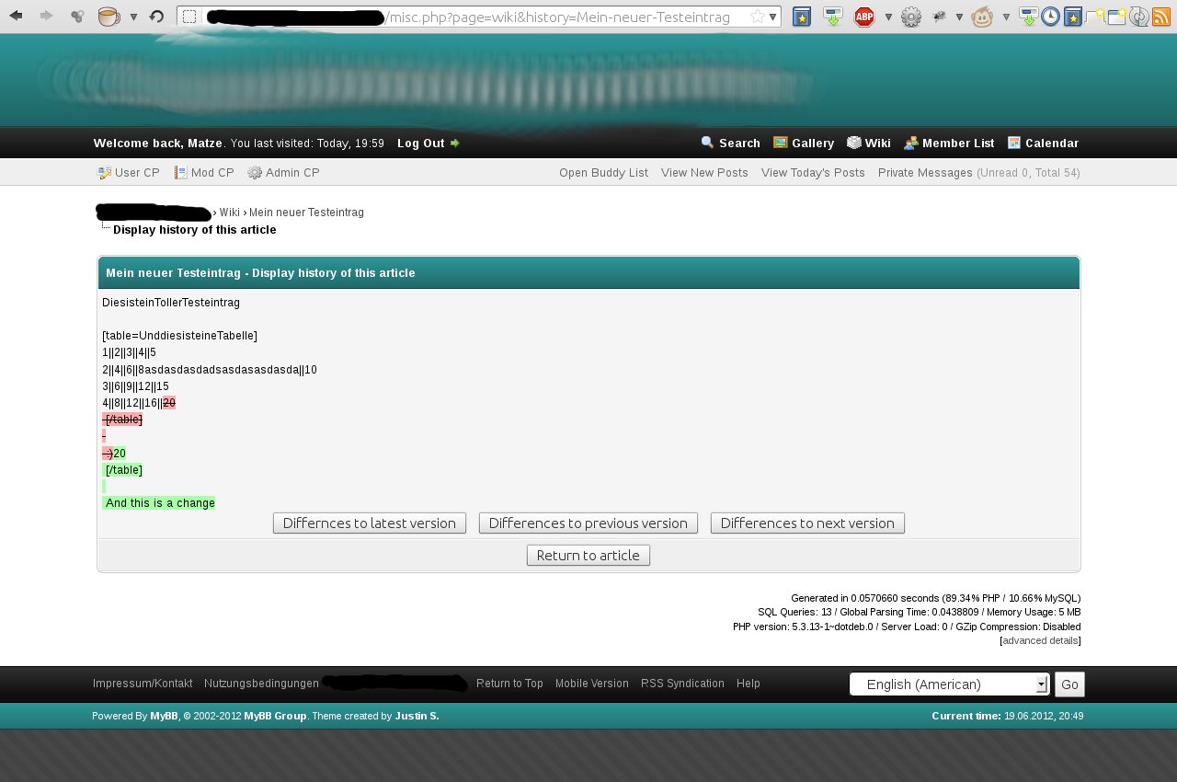
Task: Select View New Posts
Action: pyautogui.click(x=704, y=173)
